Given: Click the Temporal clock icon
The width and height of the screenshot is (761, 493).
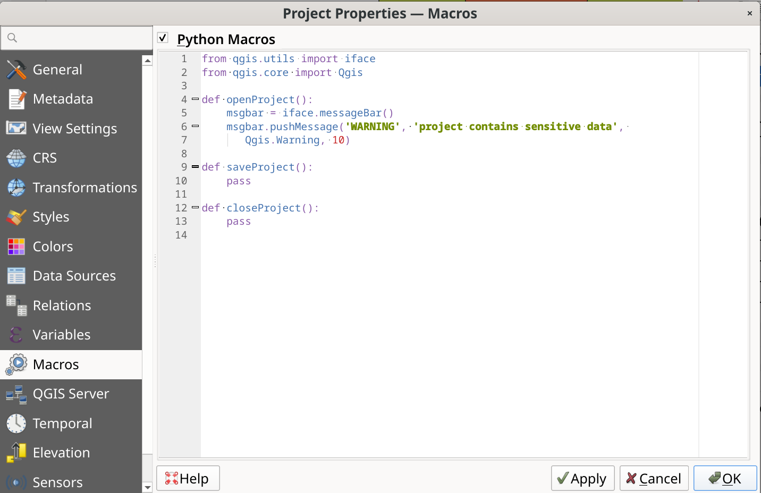Looking at the screenshot, I should [16, 423].
